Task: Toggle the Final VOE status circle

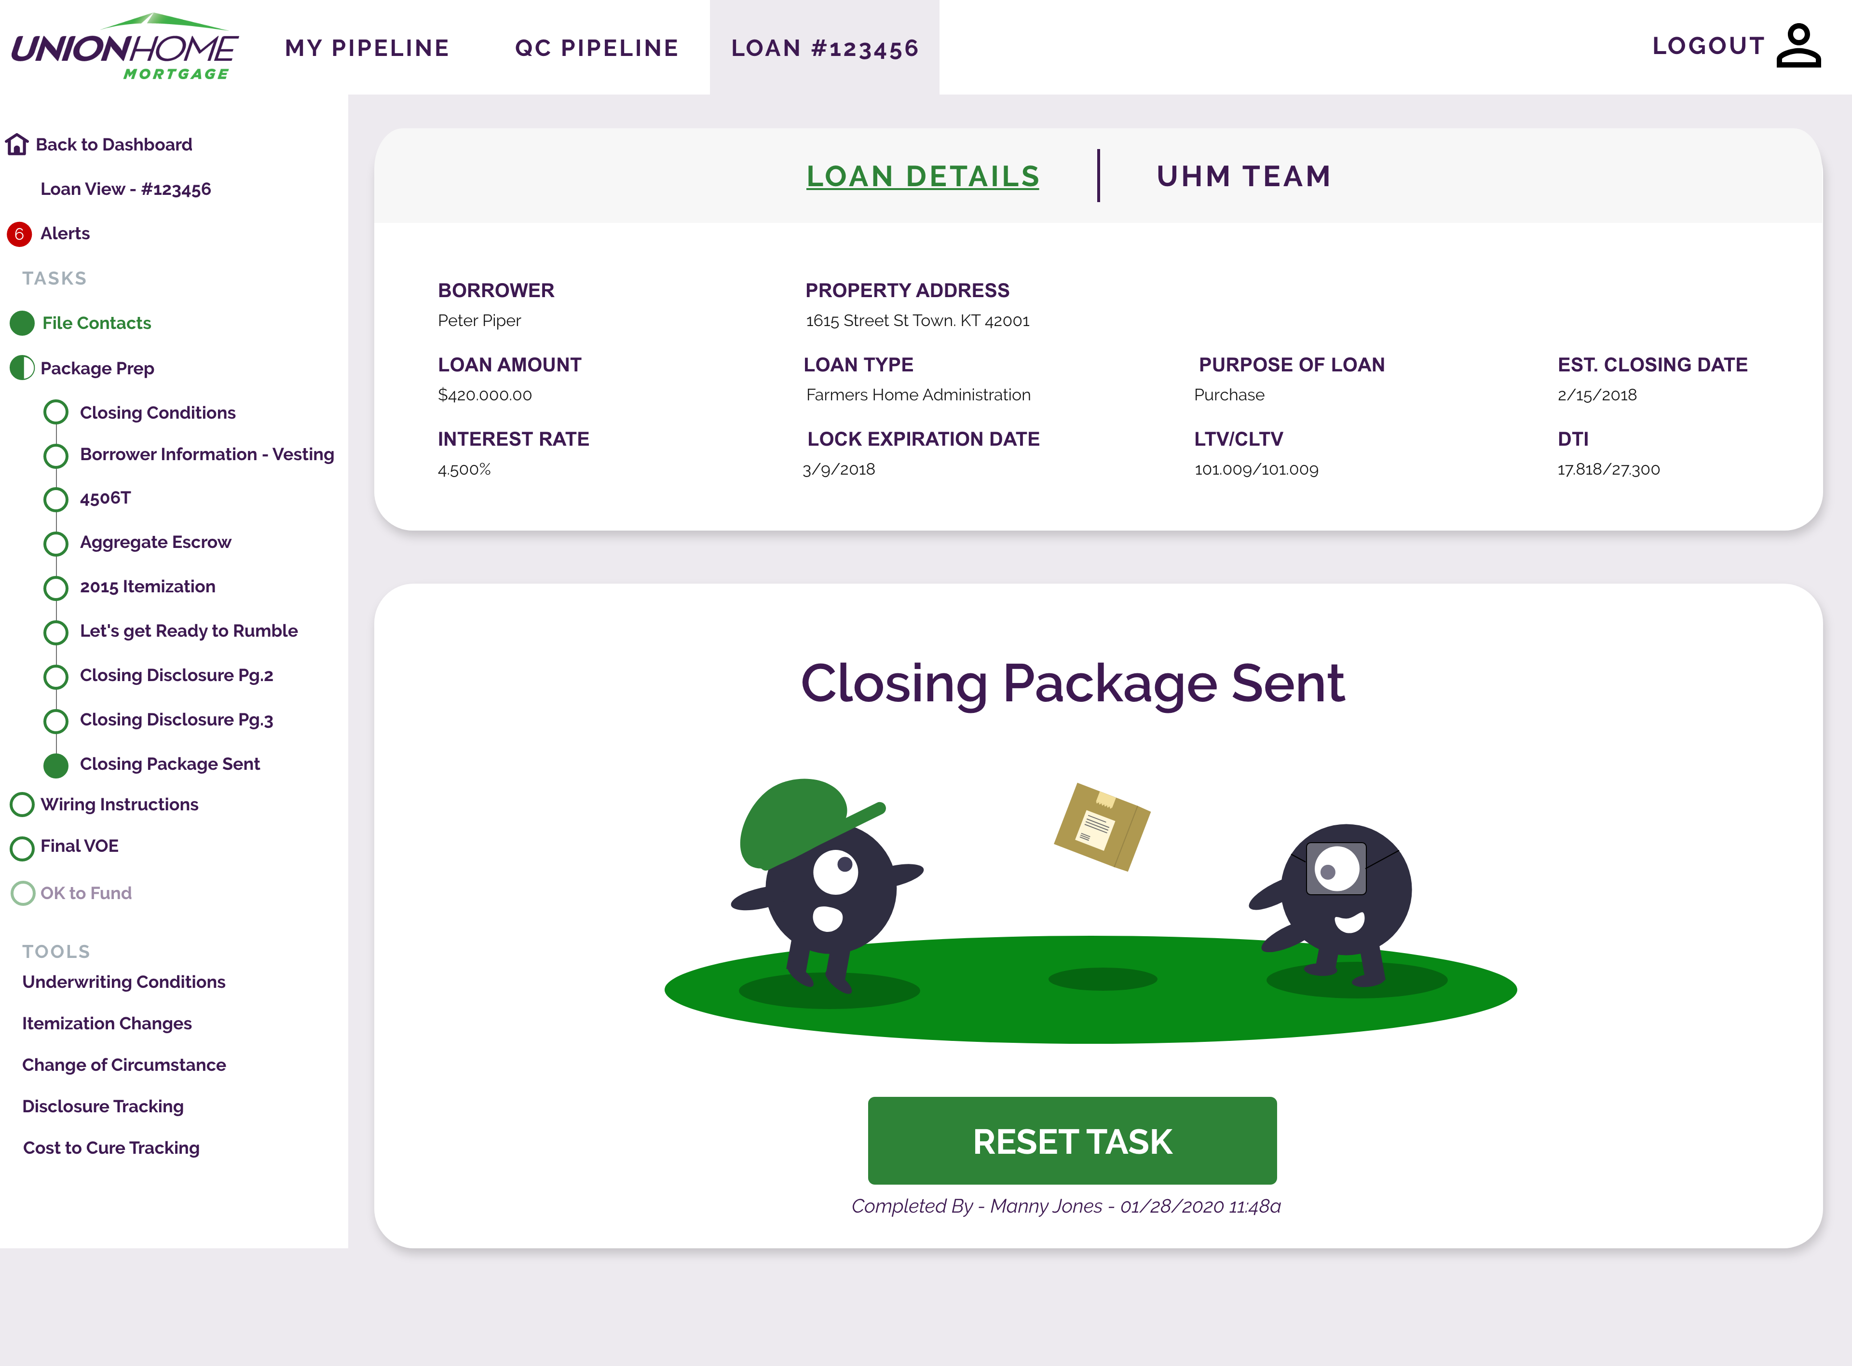Action: click(x=22, y=848)
